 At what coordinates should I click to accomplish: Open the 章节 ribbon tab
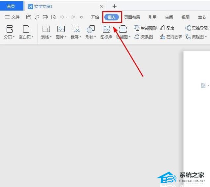(202, 17)
